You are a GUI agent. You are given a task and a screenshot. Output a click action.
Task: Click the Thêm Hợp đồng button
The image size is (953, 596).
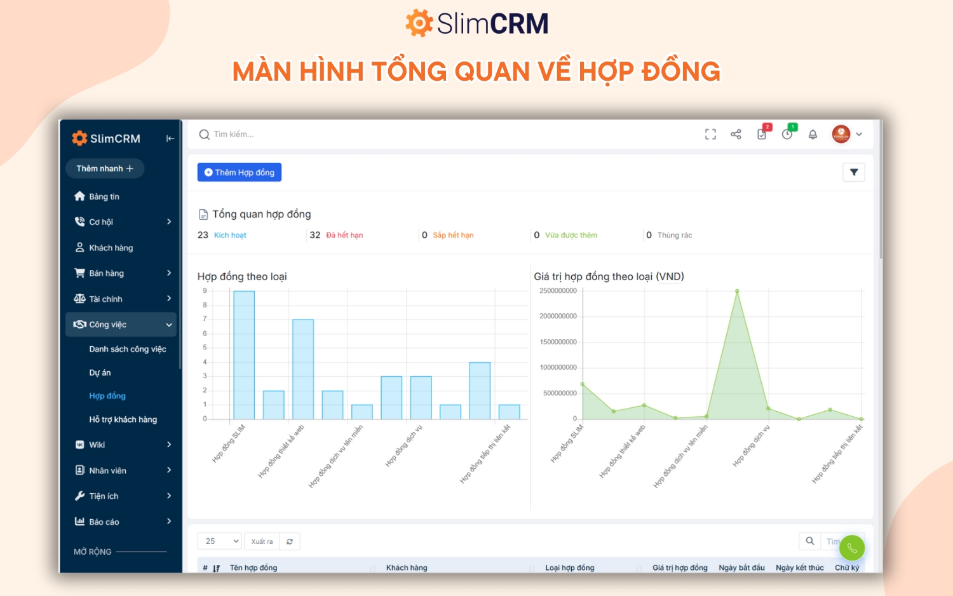click(240, 172)
